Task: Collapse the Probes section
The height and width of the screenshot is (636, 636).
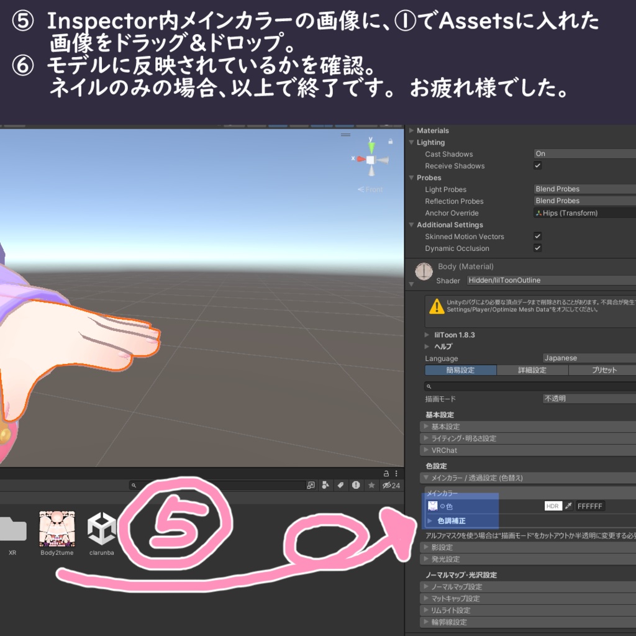Action: pyautogui.click(x=411, y=178)
